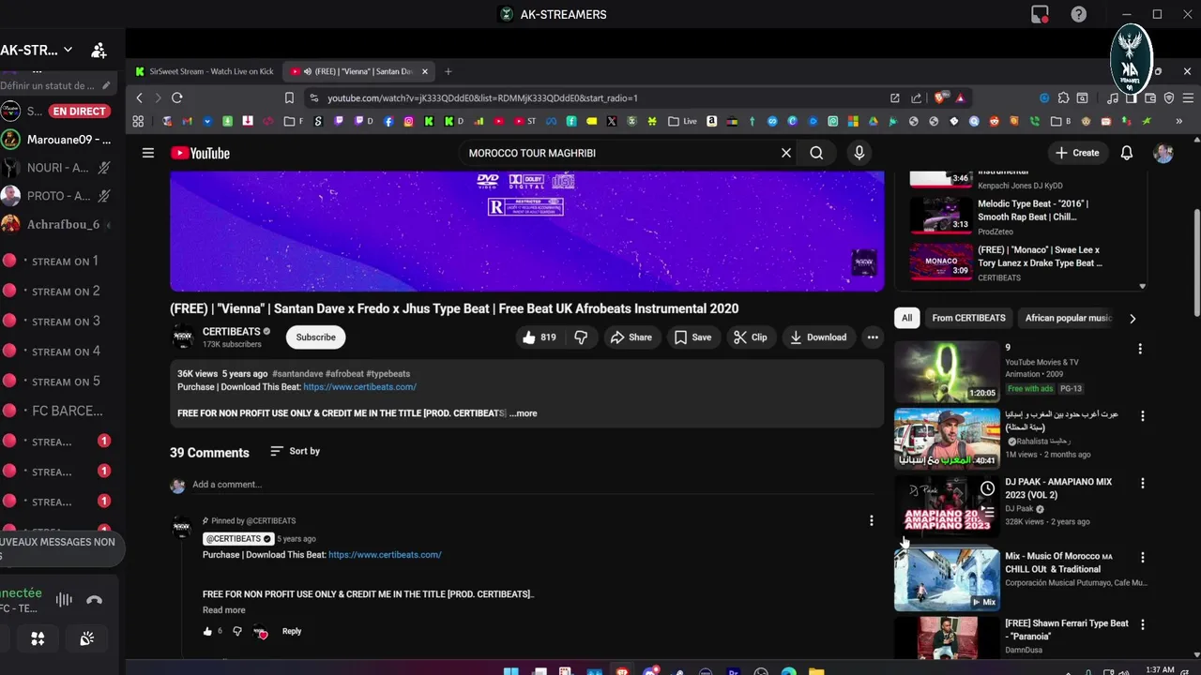This screenshot has height=675, width=1201.
Task: Expand the AK-STR server dropdown
Action: click(x=68, y=51)
